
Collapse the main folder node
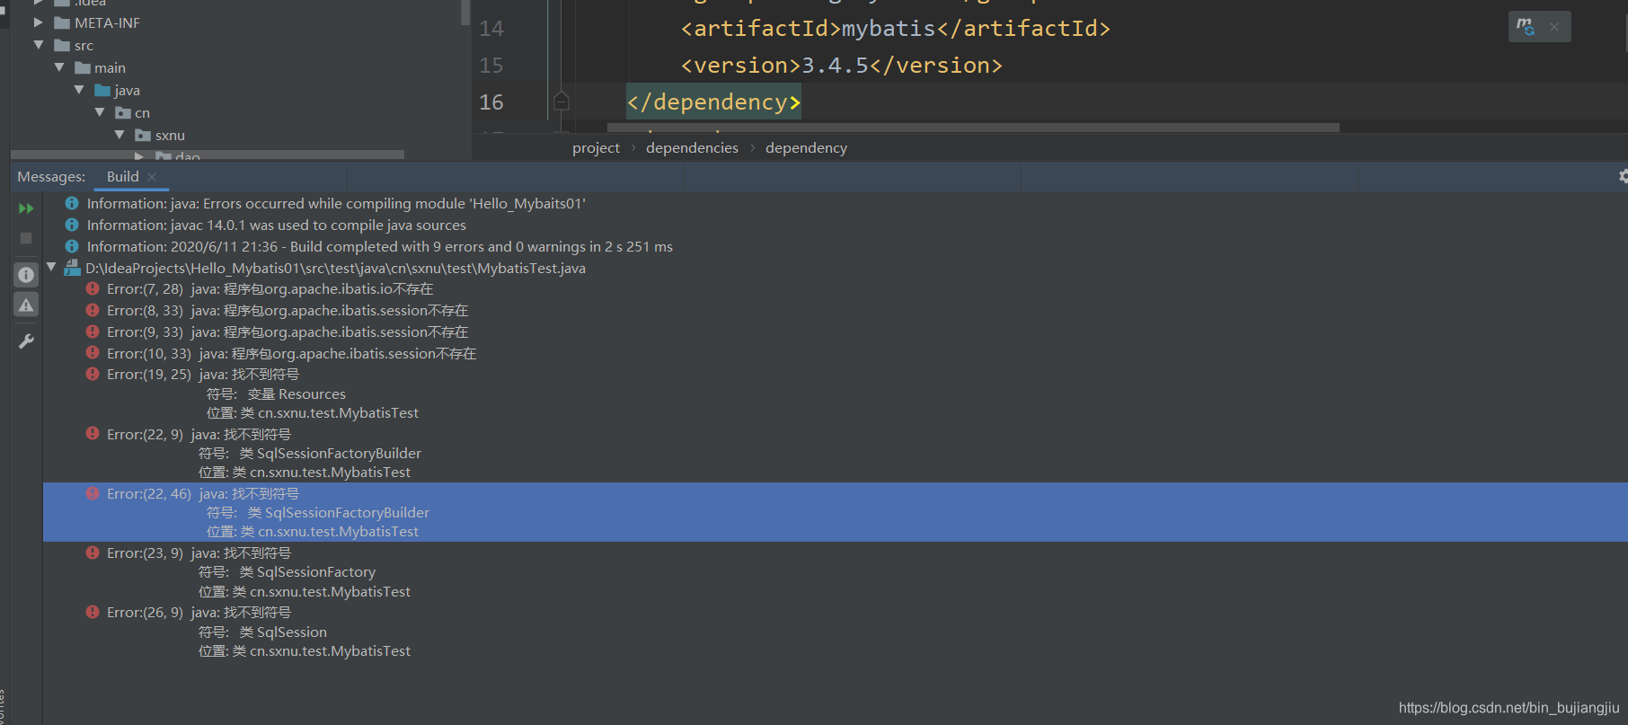59,67
